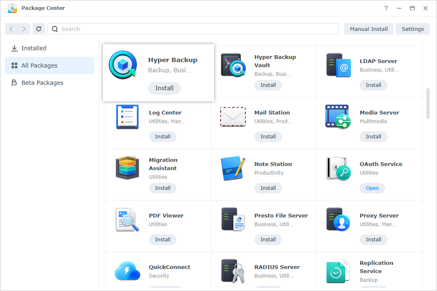Click the Replication Service icon
The image size is (437, 291).
pyautogui.click(x=338, y=271)
